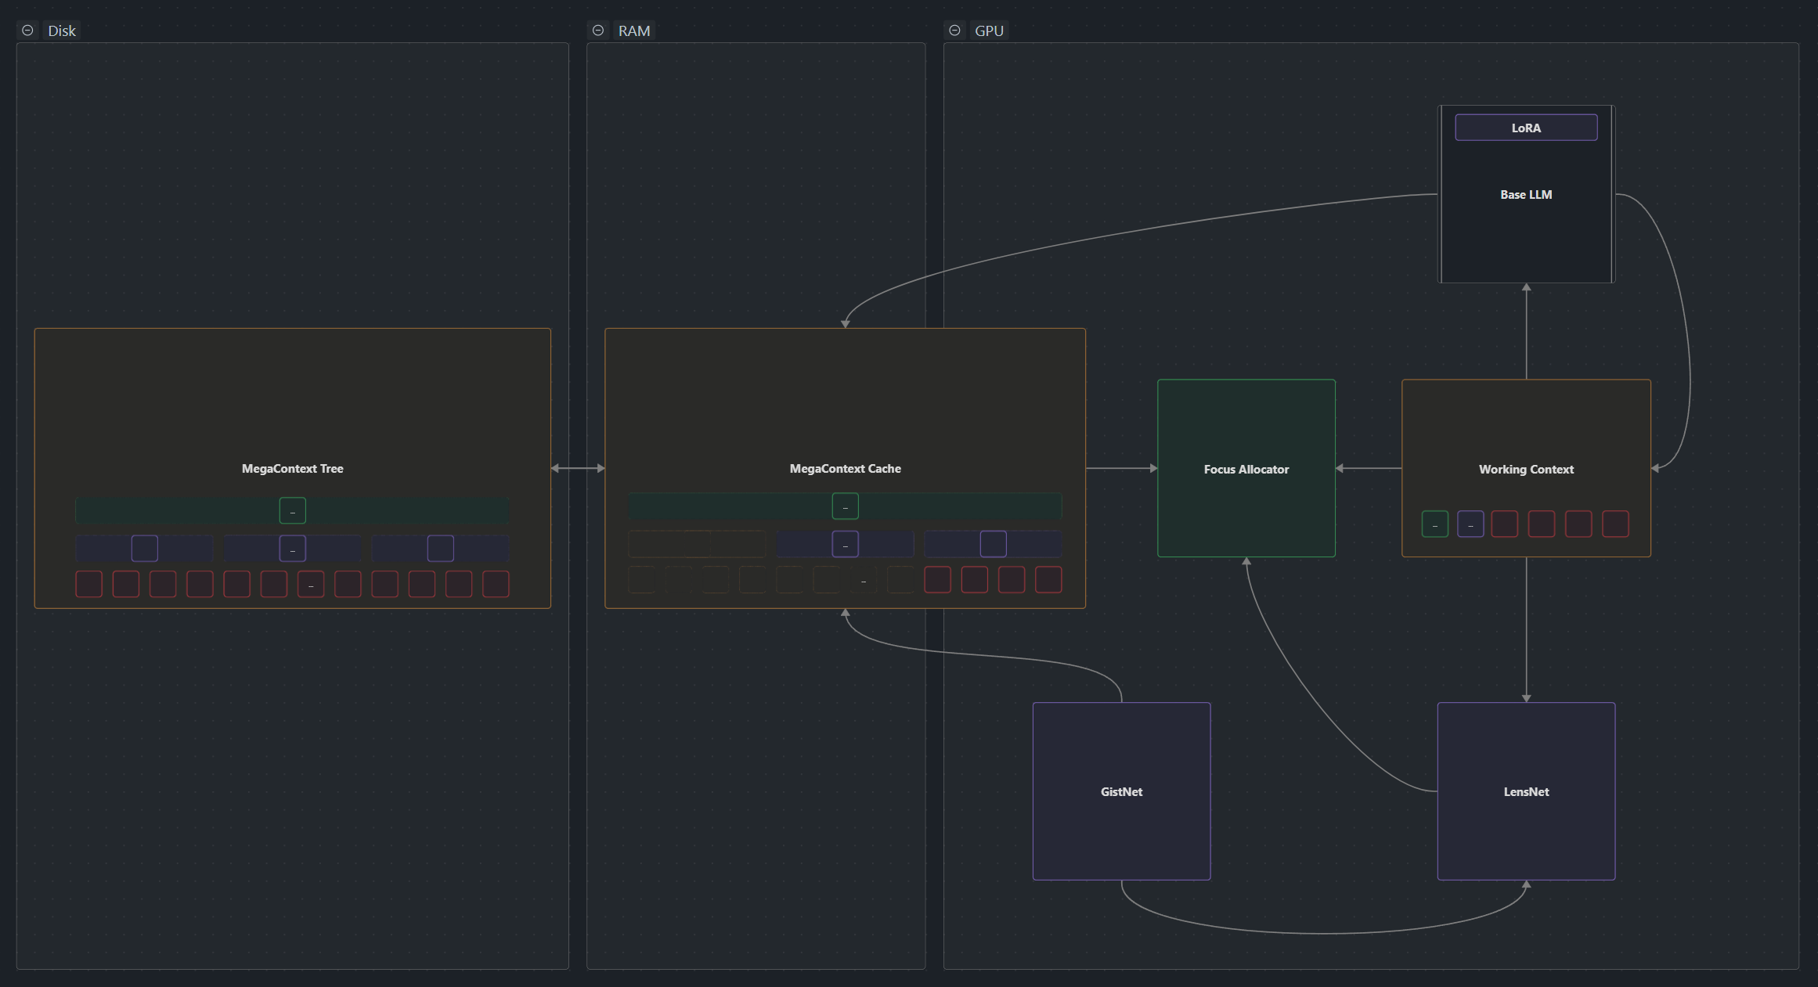Select the LensNet node

click(x=1525, y=791)
